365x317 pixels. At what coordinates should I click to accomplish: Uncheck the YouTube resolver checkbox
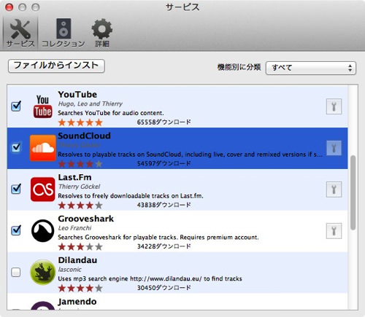pyautogui.click(x=16, y=106)
